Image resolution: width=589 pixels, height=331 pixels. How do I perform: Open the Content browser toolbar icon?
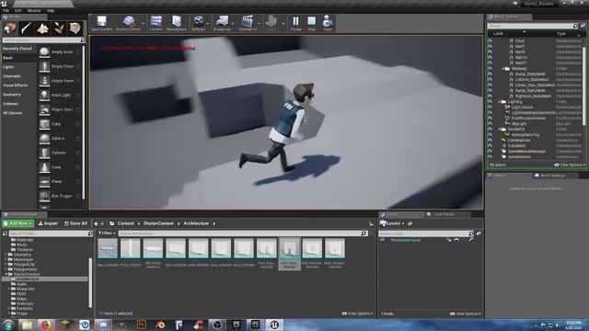point(156,23)
